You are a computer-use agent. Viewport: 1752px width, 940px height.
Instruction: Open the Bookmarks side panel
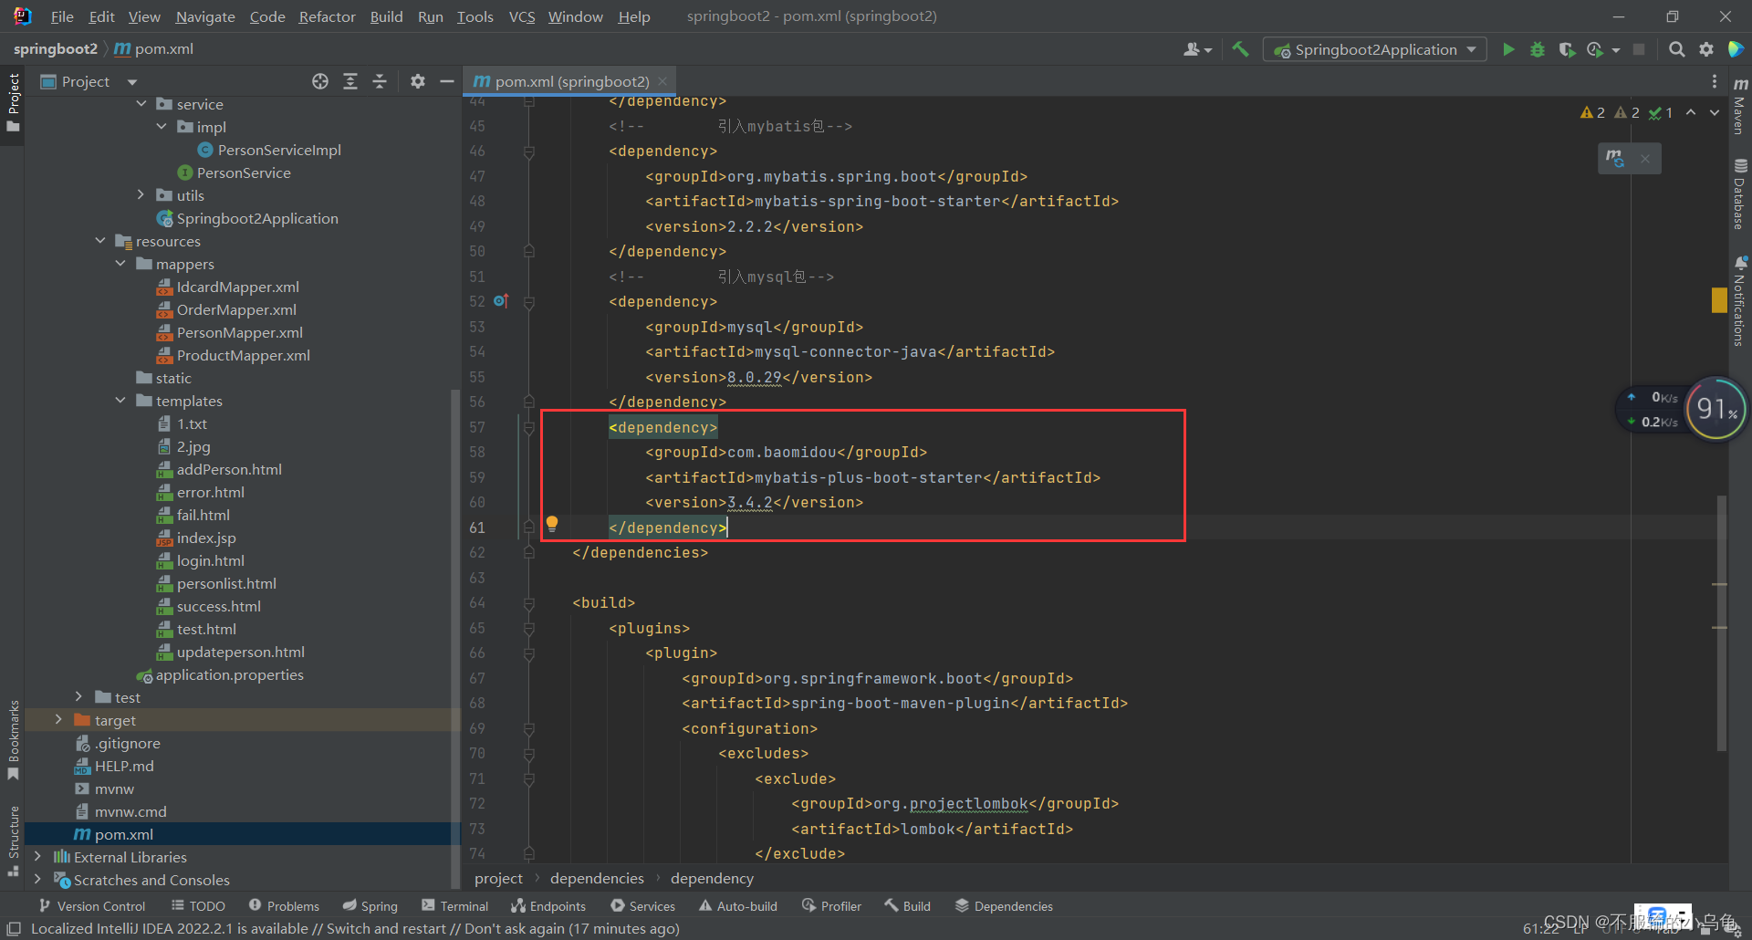(13, 739)
